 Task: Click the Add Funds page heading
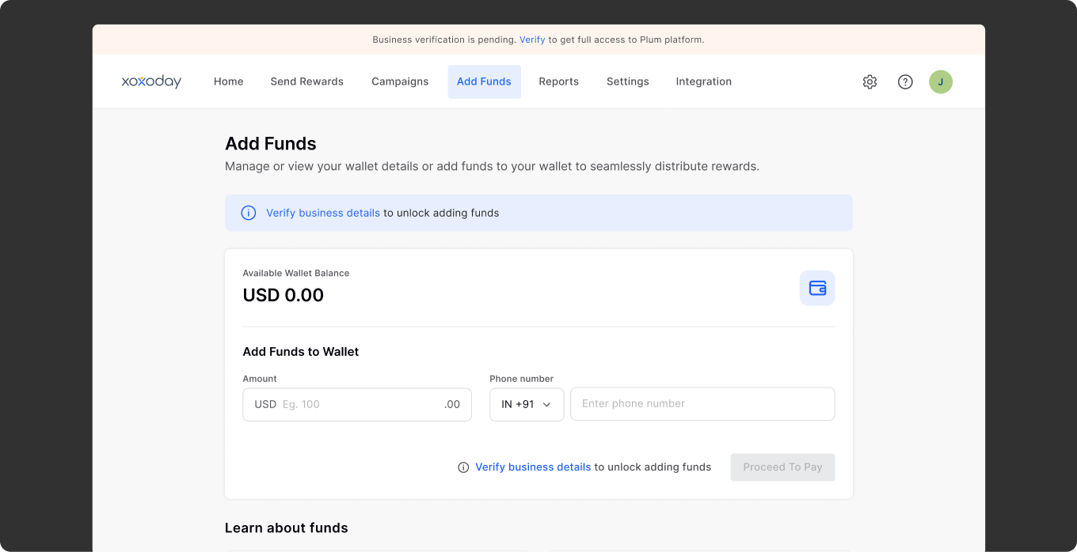[271, 143]
